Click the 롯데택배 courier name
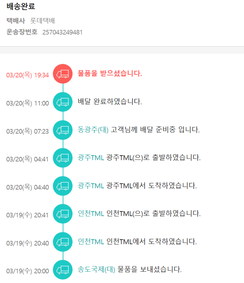Viewport: 244px width, 283px height. pyautogui.click(x=42, y=21)
